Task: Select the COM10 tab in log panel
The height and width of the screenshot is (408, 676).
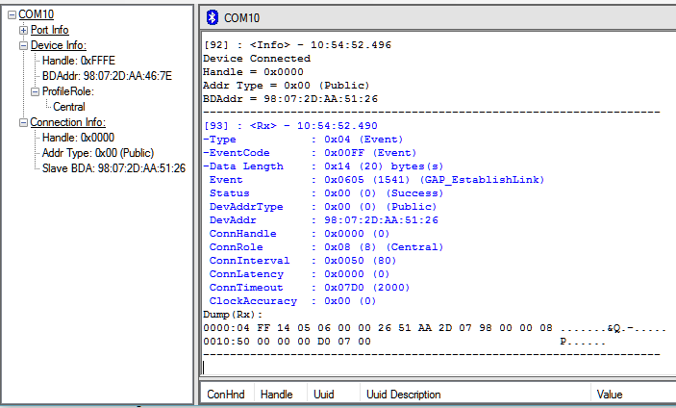Action: click(x=240, y=17)
